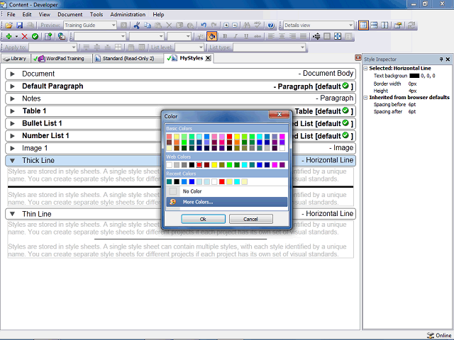This screenshot has height=340, width=454.
Task: Click the align left icon
Action: (271, 36)
